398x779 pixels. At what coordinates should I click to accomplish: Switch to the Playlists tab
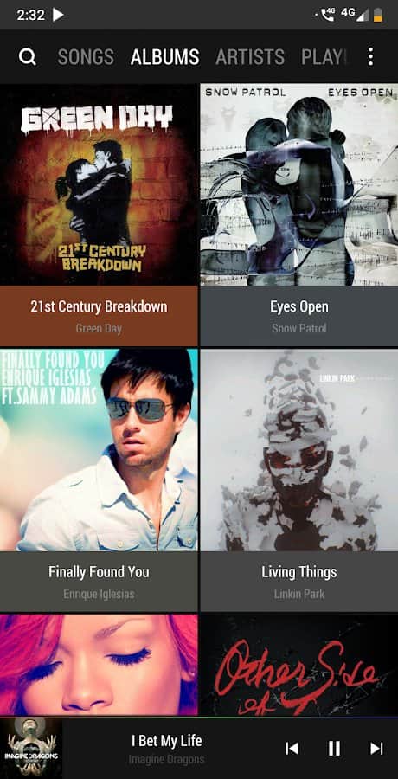[323, 57]
